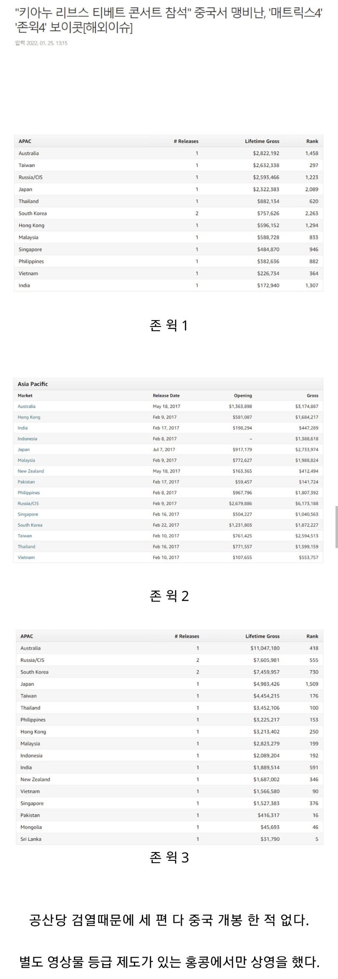
Task: Click the article date 2022. 01. 25. 13:15
Action: click(41, 43)
